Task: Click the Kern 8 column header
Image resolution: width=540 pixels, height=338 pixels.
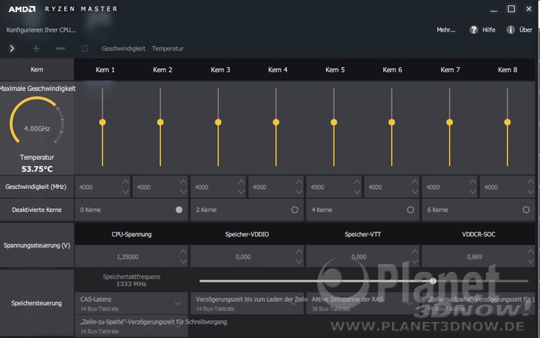Action: click(508, 70)
